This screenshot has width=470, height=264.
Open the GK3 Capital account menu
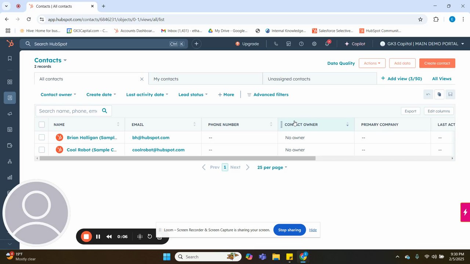click(x=422, y=44)
